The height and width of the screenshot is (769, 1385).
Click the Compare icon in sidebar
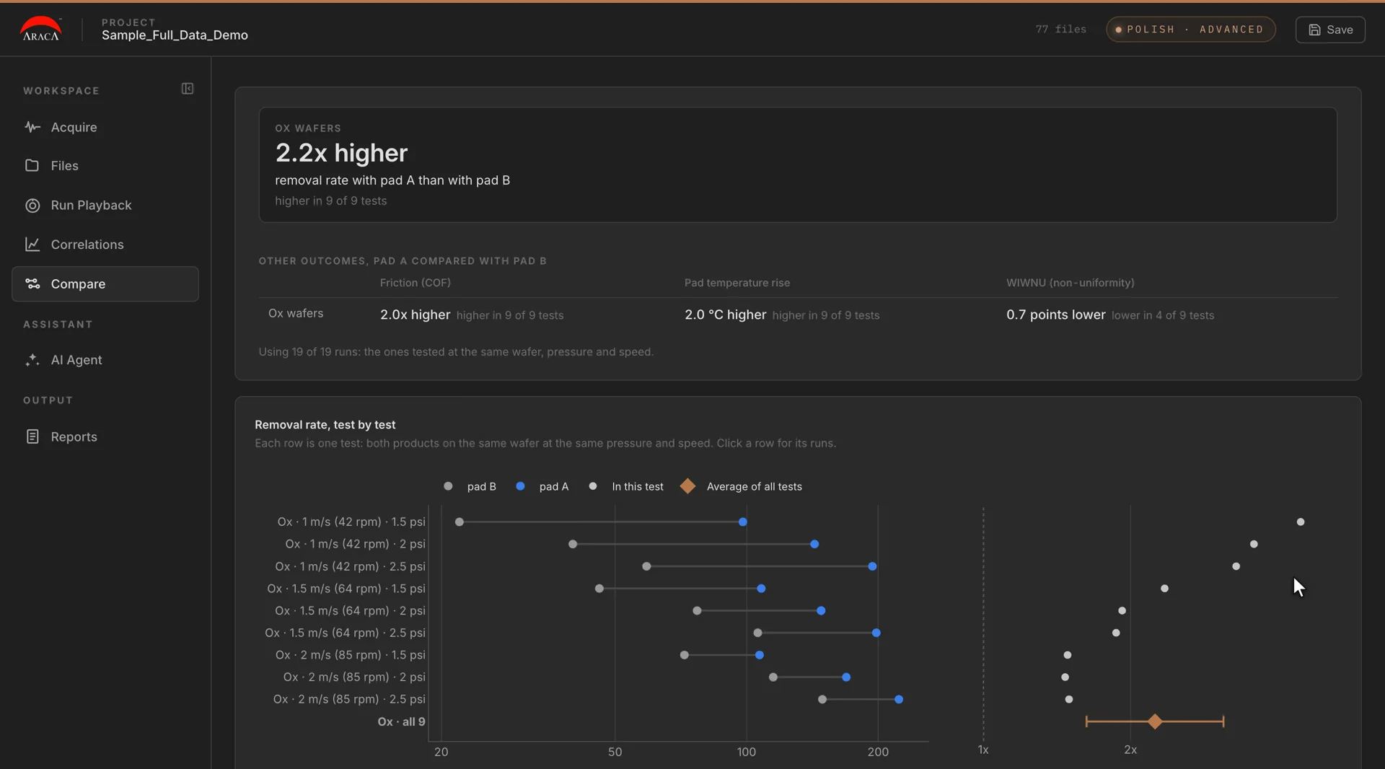click(x=32, y=284)
